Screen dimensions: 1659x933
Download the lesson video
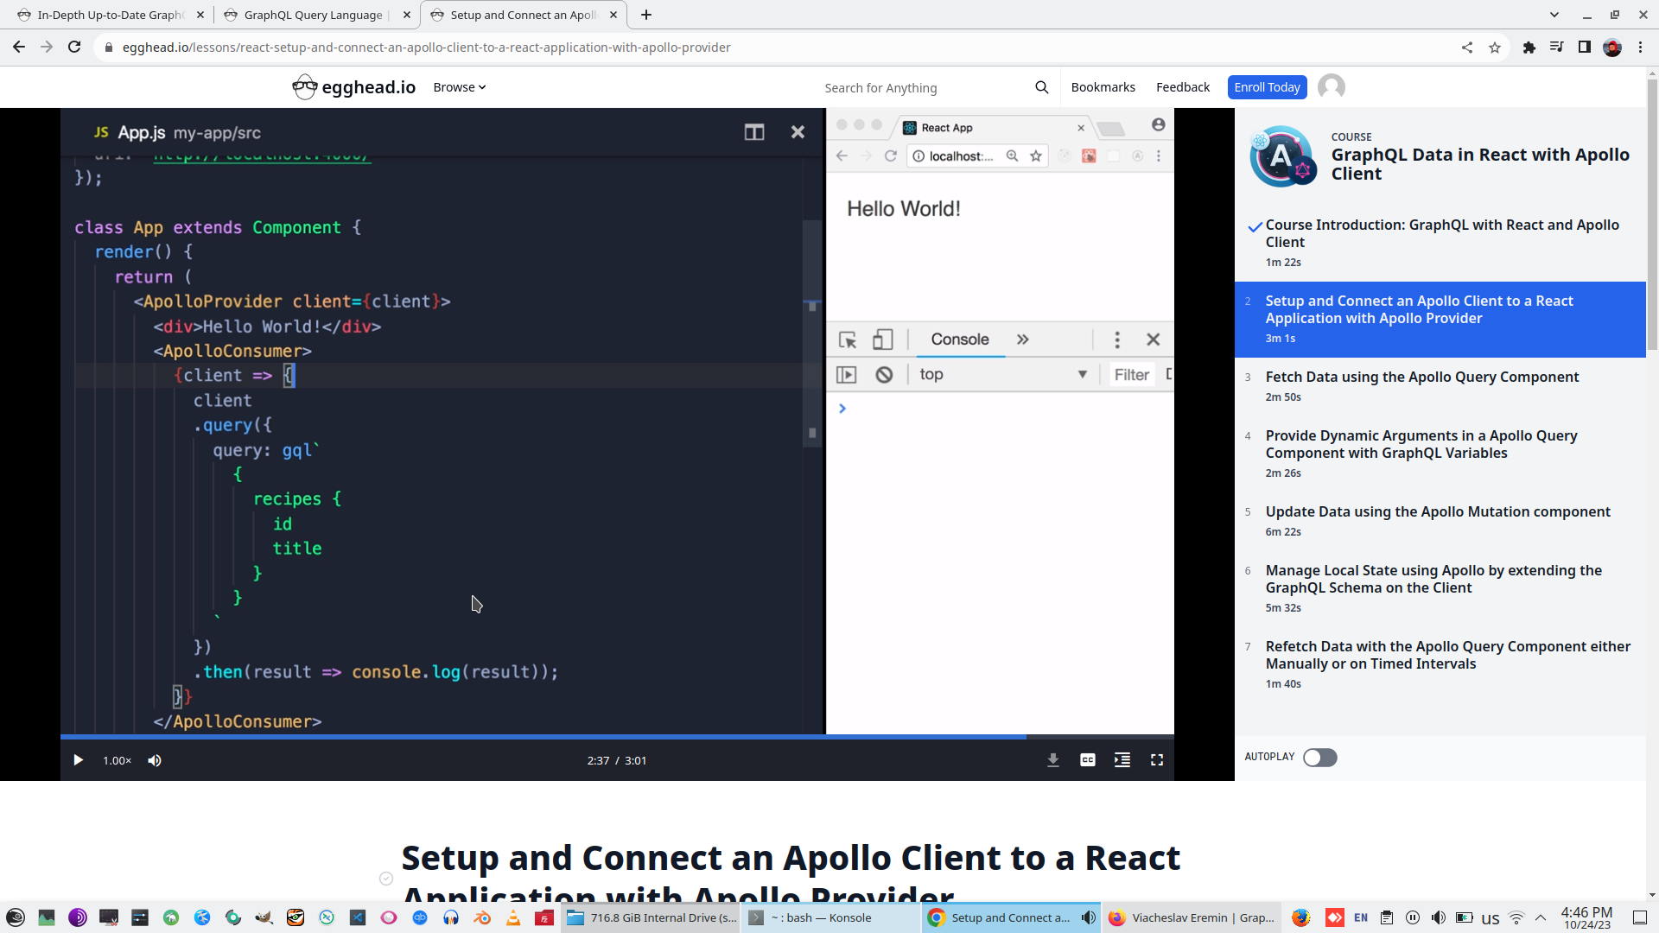click(x=1053, y=760)
